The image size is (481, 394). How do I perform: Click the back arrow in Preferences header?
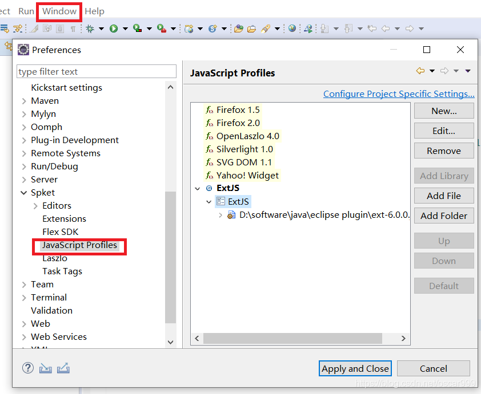[x=420, y=71]
